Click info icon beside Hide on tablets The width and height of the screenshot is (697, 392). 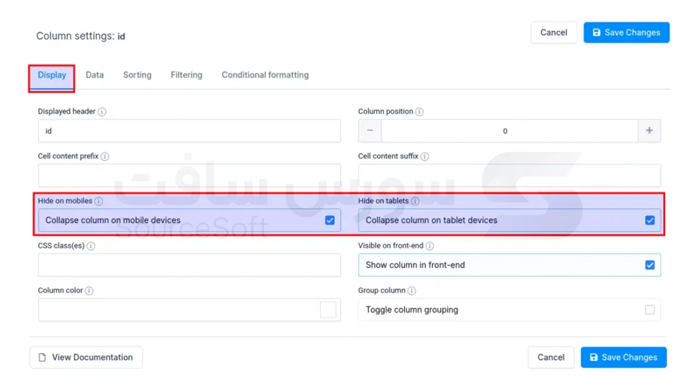[415, 201]
